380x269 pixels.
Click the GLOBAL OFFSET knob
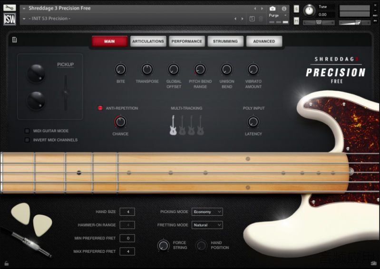pos(174,69)
